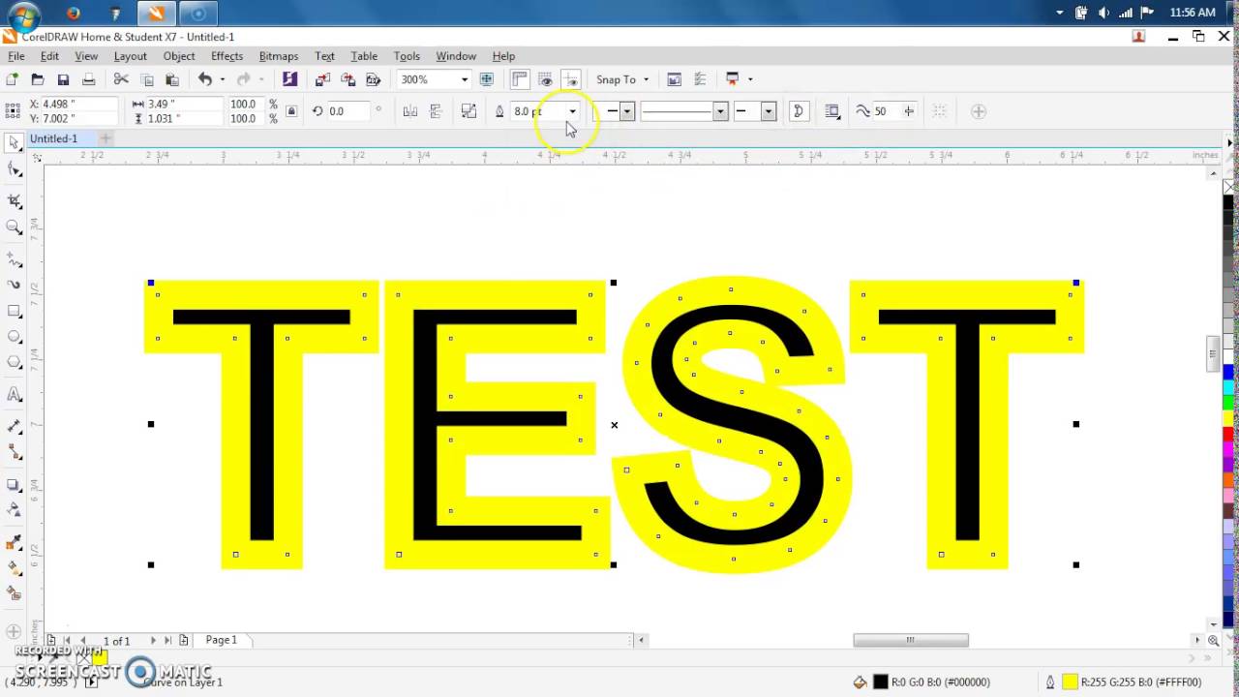Click the full-screen preview icon
Viewport: 1239px width, 697px height.
pyautogui.click(x=487, y=79)
